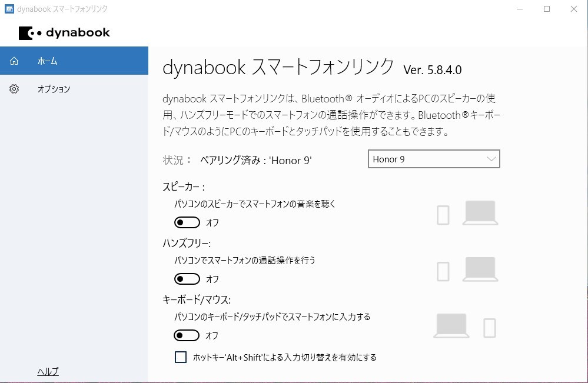The image size is (588, 383).
Task: Select ホーム in the sidebar menu
Action: pos(47,61)
